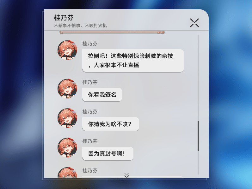
Task: Click sender name 桂乃芬 above the bottom cut-off message
Action: [90, 171]
